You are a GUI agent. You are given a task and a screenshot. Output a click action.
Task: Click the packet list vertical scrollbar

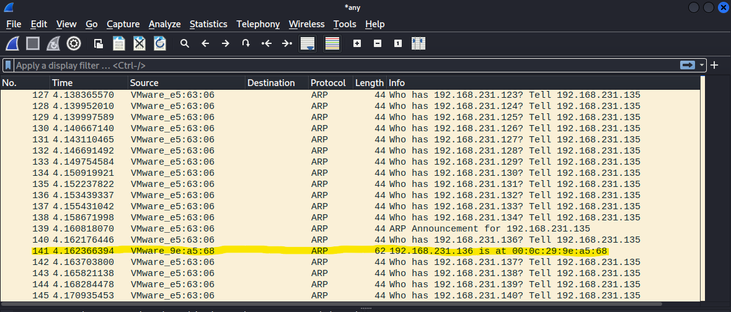[x=703, y=186]
